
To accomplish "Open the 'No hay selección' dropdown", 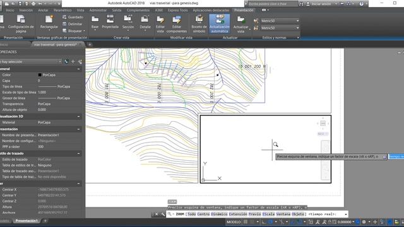I will (x=30, y=62).
